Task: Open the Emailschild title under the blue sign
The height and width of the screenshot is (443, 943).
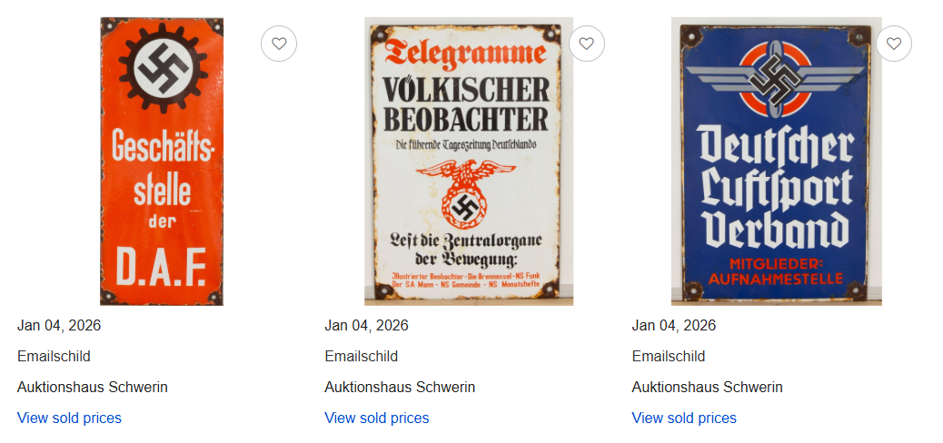Action: tap(669, 356)
